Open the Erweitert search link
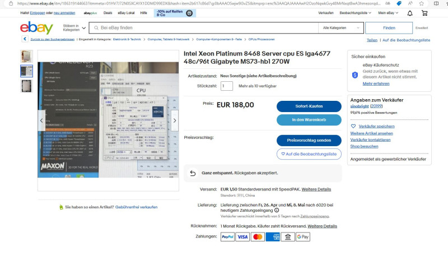Screen dimensions: 448x256 pos(422,28)
